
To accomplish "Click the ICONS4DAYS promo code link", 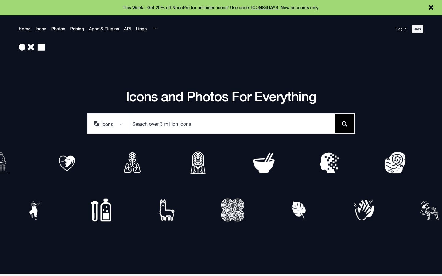I will point(265,8).
